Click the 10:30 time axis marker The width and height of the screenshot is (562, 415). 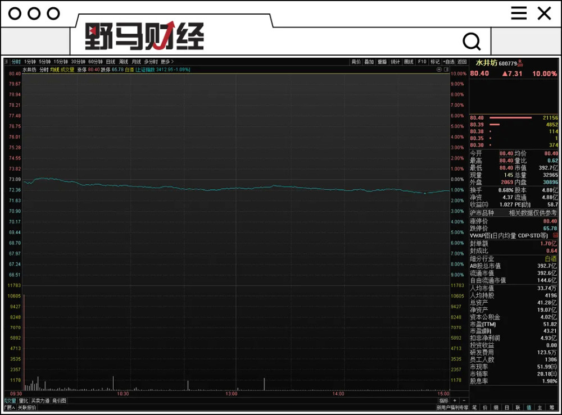[123, 394]
